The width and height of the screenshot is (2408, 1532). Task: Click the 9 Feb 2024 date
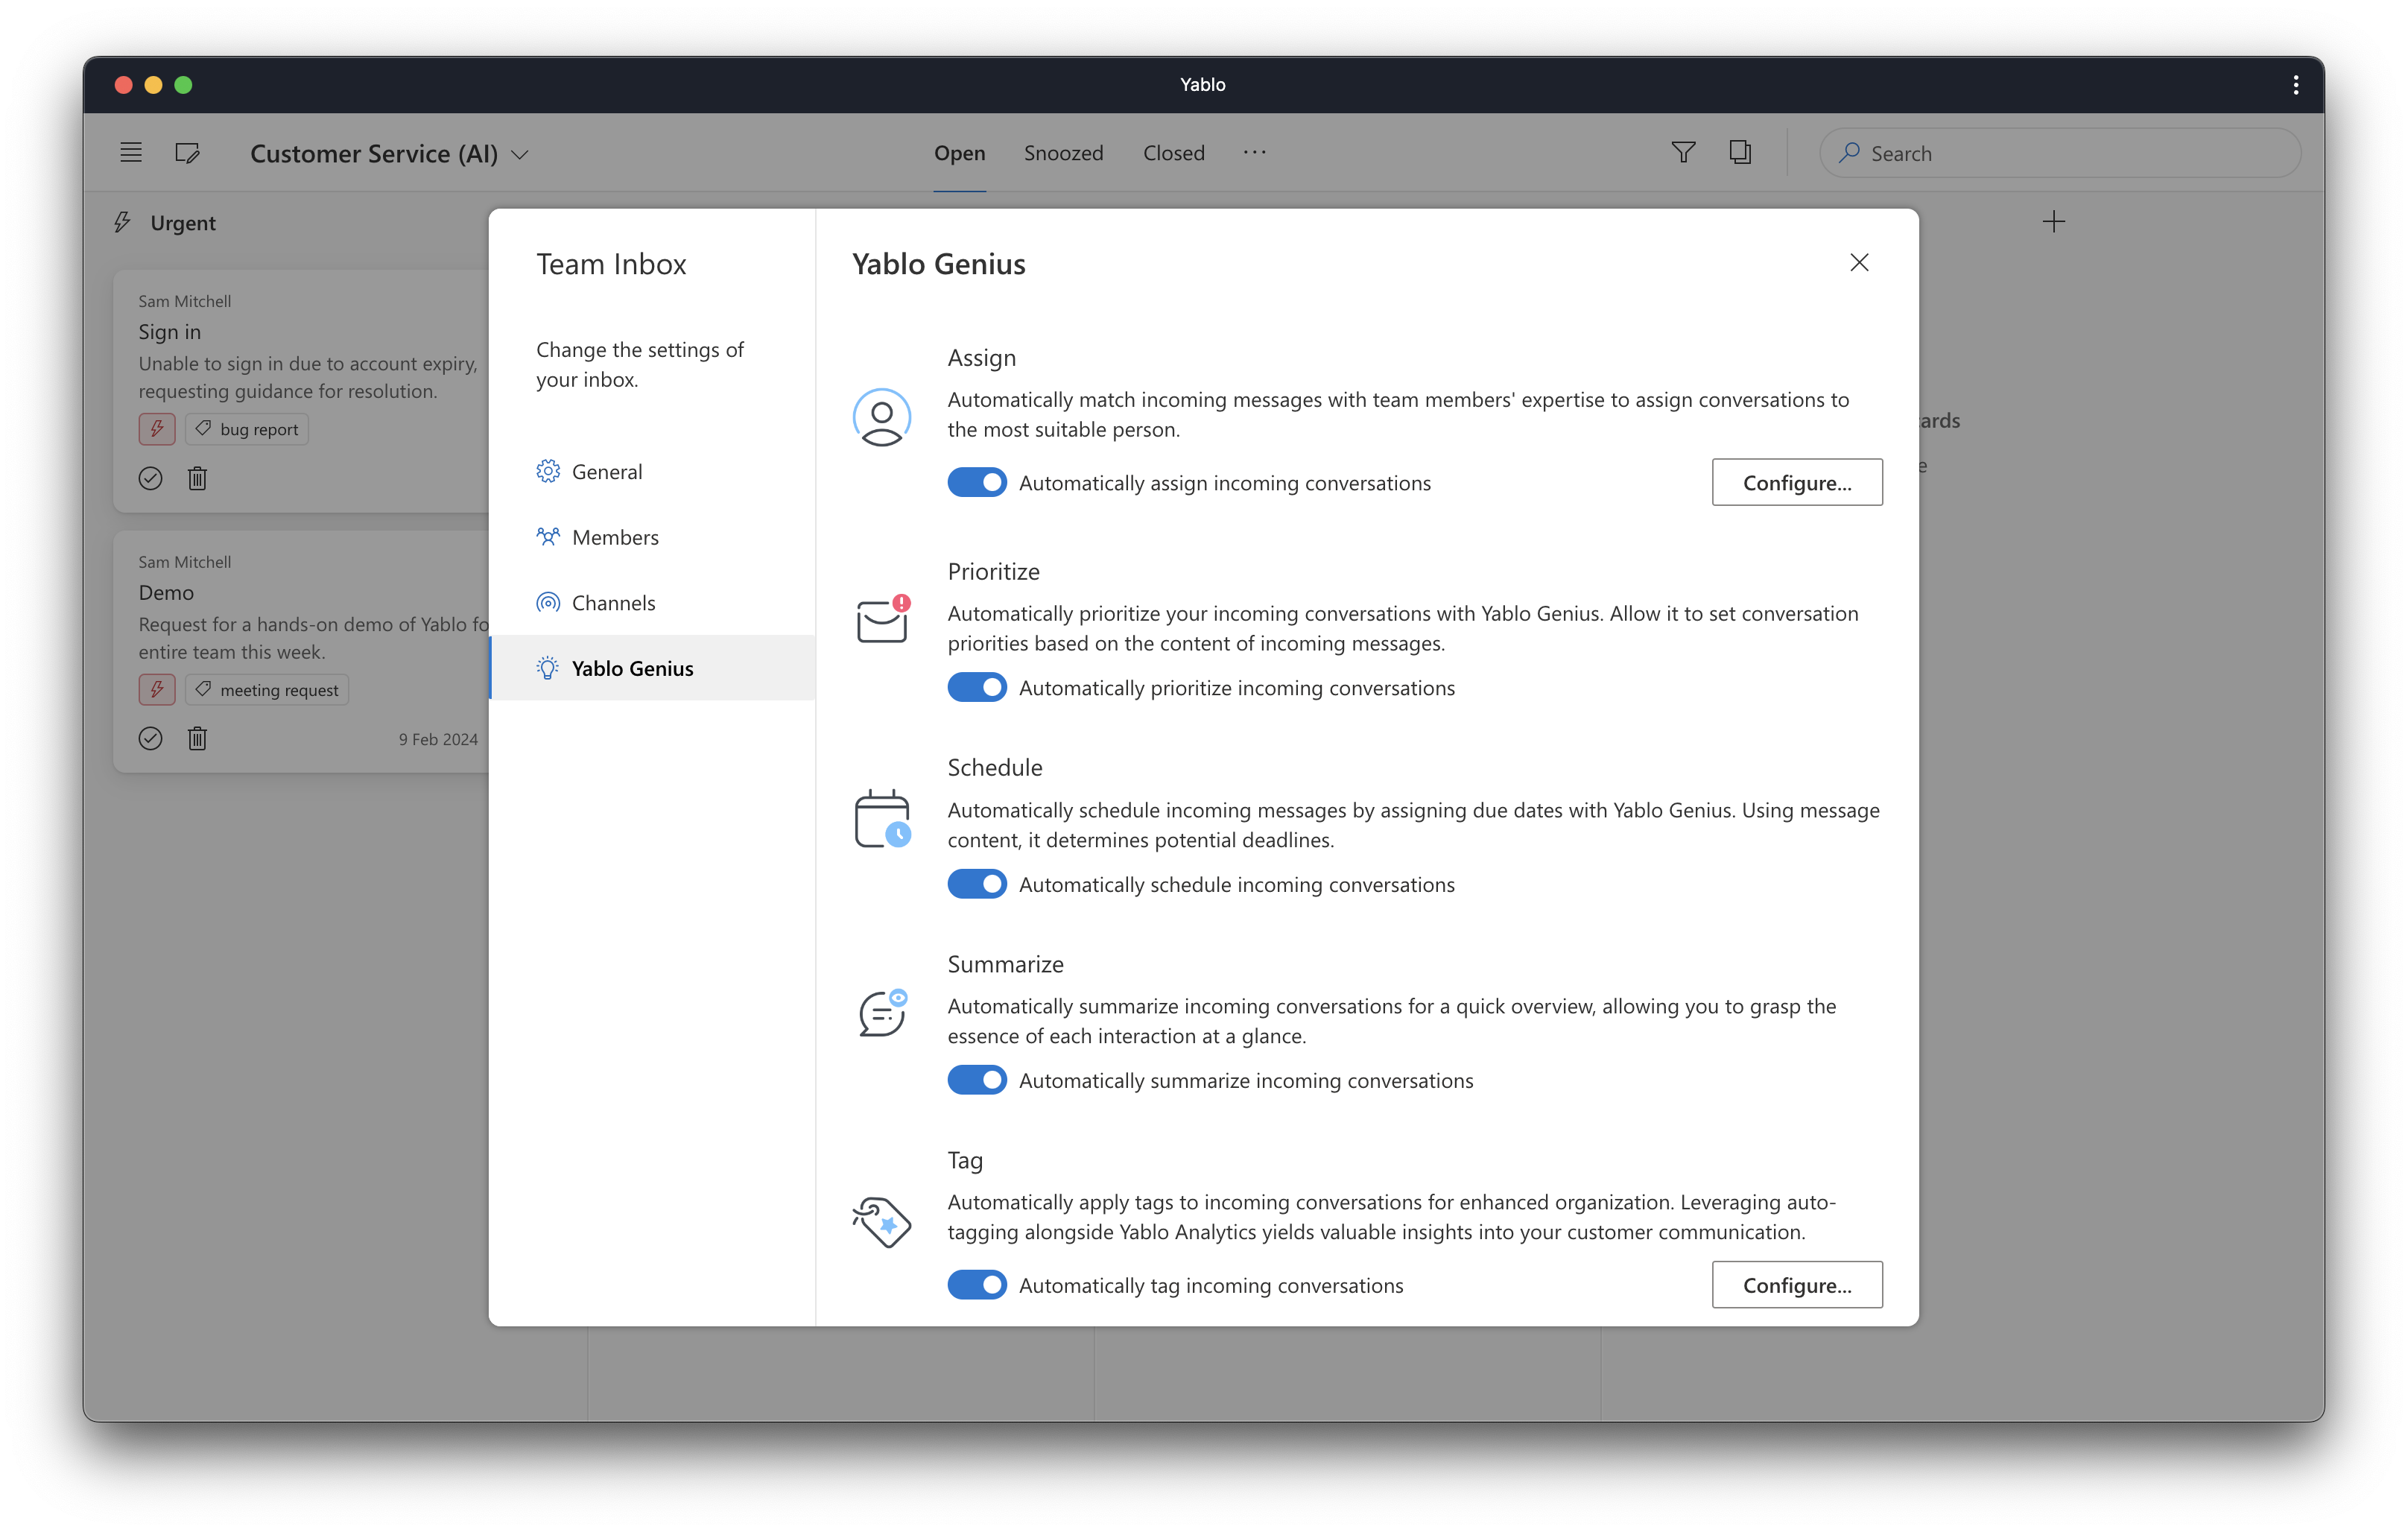point(438,739)
